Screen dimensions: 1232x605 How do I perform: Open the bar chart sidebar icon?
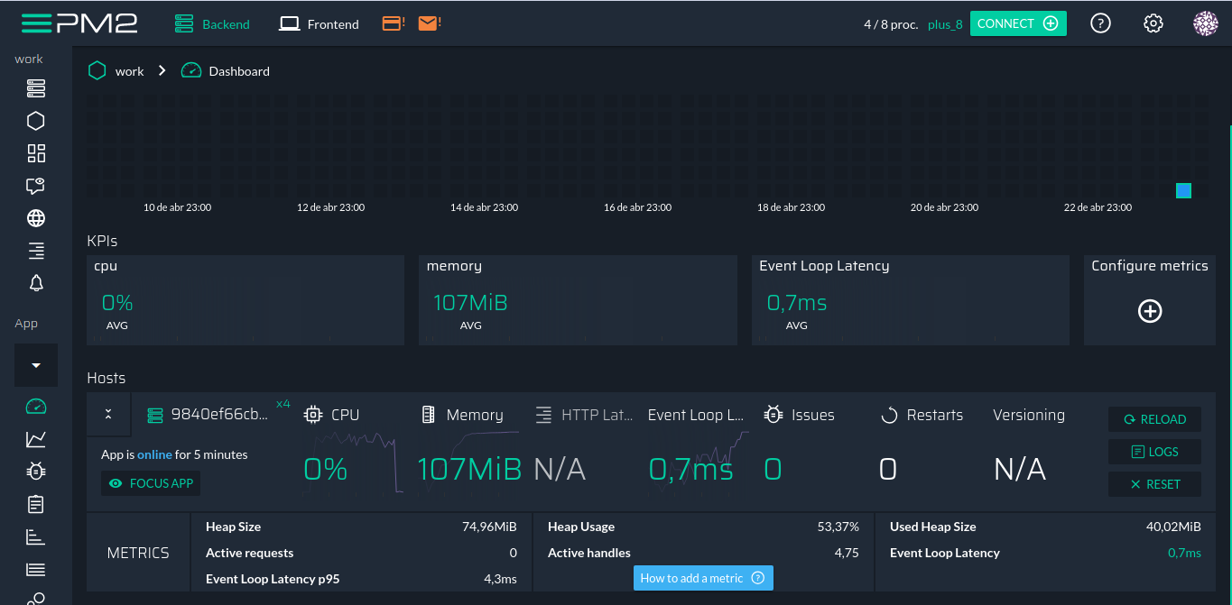[36, 536]
